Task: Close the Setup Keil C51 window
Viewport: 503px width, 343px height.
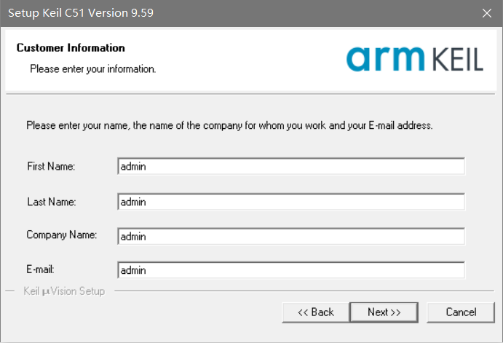Action: pos(487,13)
